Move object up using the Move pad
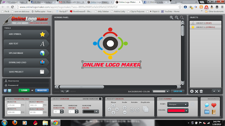 pos(113,106)
